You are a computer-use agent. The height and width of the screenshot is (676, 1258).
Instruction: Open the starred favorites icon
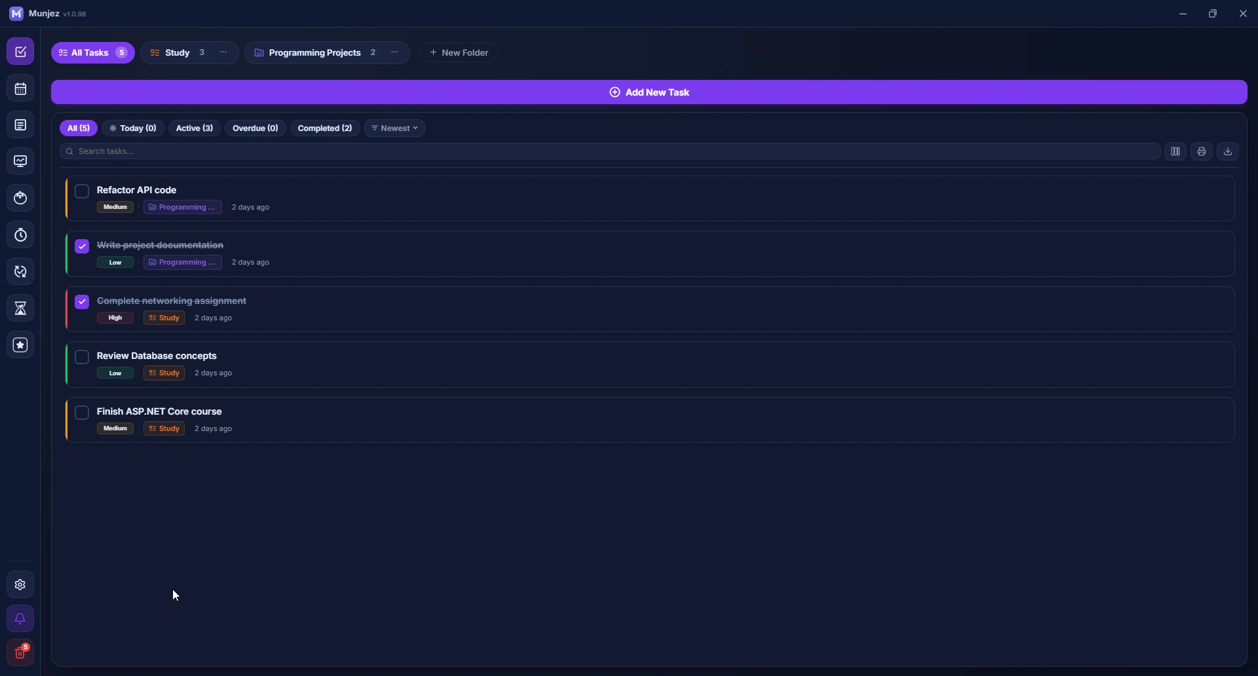pyautogui.click(x=20, y=345)
